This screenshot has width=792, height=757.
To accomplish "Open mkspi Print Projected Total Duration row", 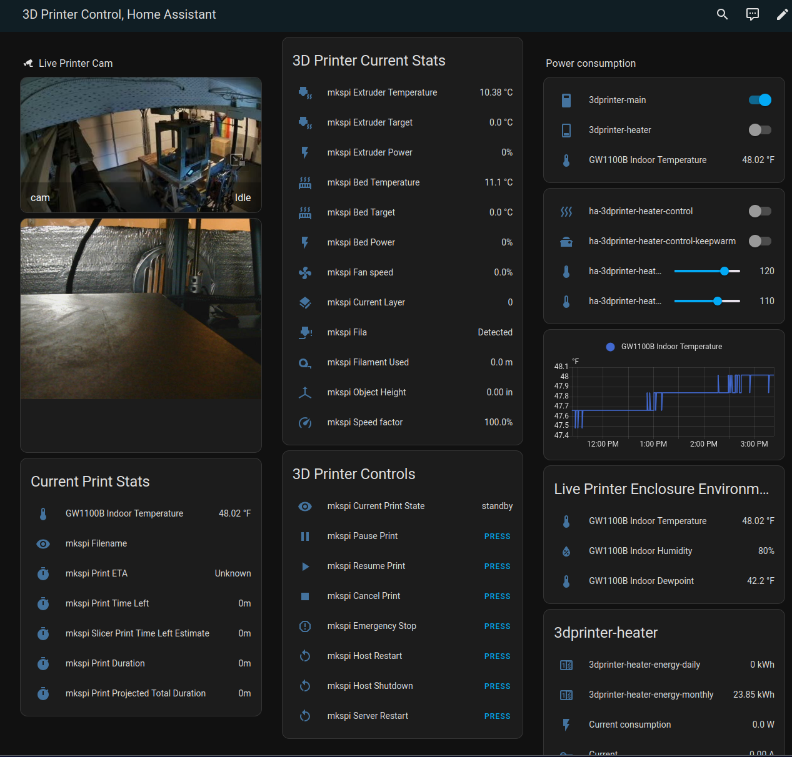I will (141, 693).
